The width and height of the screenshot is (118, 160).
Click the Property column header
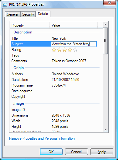[30, 25]
